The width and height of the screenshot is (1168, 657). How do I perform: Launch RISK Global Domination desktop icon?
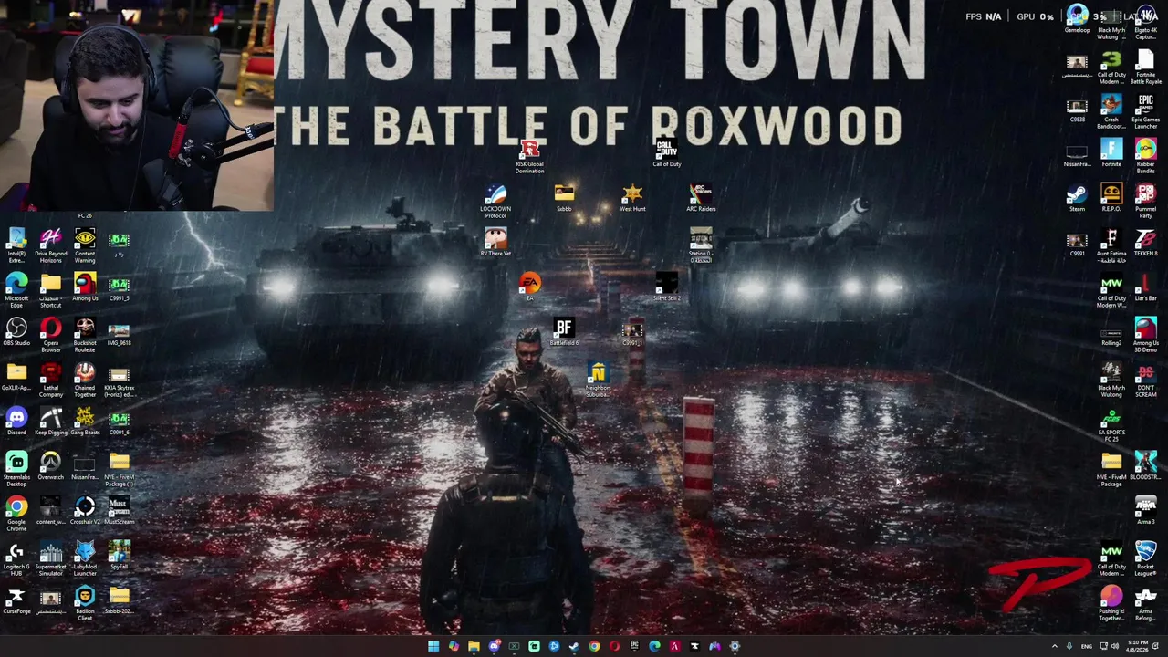[529, 157]
